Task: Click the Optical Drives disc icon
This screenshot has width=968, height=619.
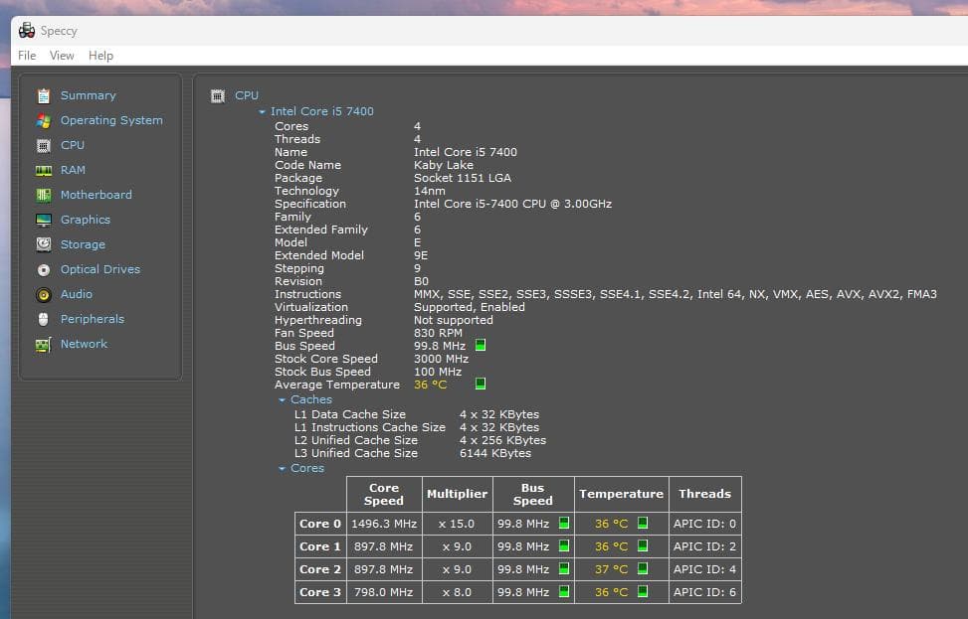Action: (43, 270)
